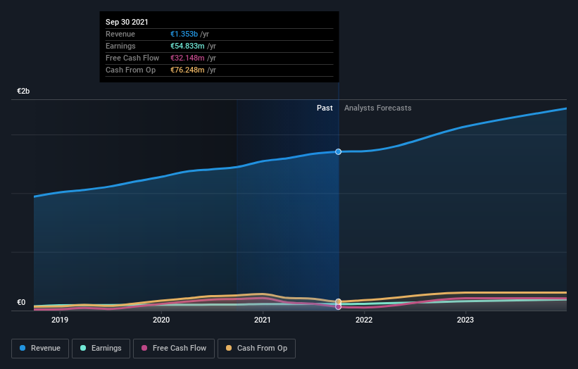
Task: Click the blue Revenue legend dot
Action: click(23, 348)
